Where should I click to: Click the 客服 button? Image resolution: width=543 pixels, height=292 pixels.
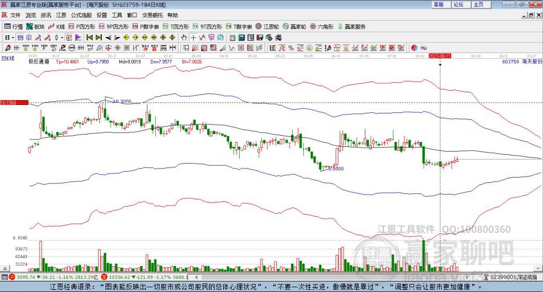pos(441,4)
